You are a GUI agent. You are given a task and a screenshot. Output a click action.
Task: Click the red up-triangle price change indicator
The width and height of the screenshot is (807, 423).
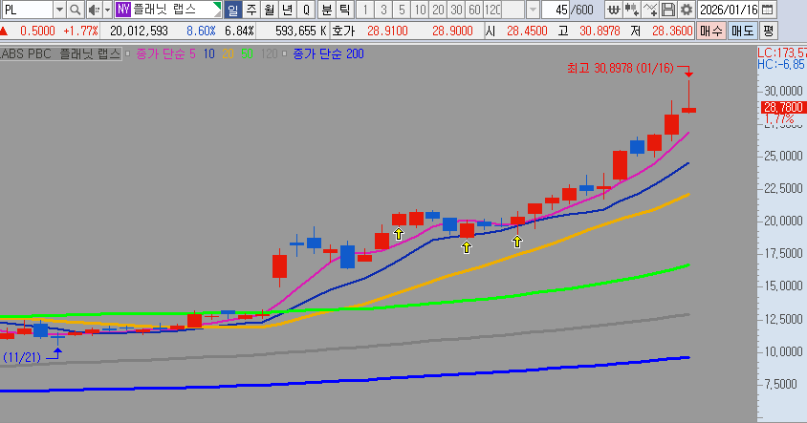coord(4,32)
